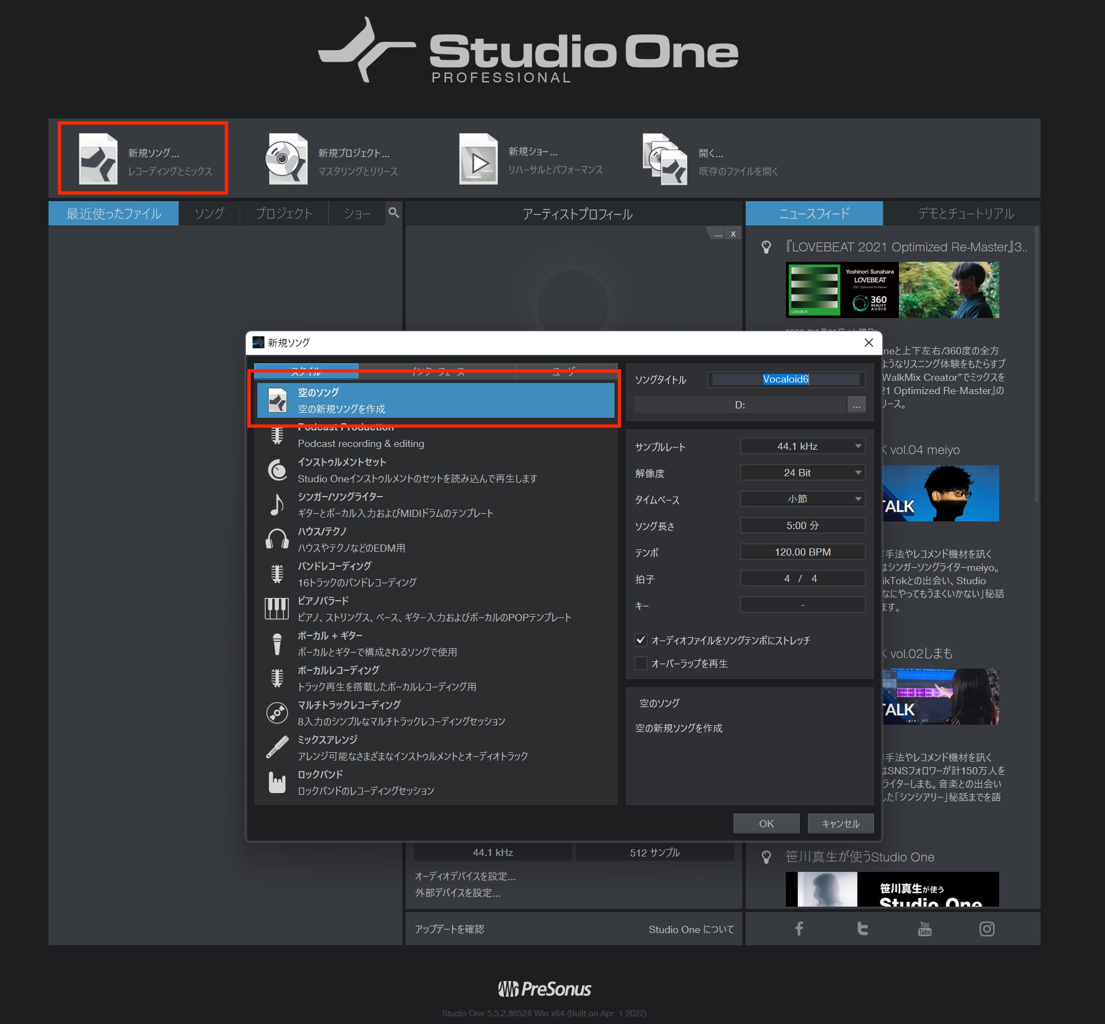Viewport: 1105px width, 1024px height.
Task: Click the キャンセル button in the dialog
Action: click(840, 823)
